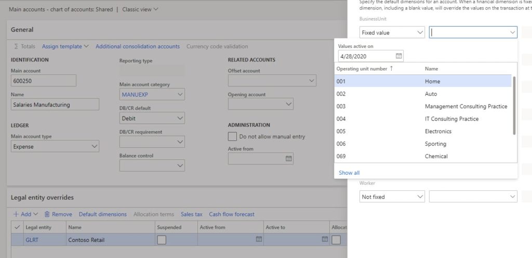Image resolution: width=532 pixels, height=258 pixels.
Task: Toggle Do not allow manual entry
Action: pyautogui.click(x=232, y=136)
